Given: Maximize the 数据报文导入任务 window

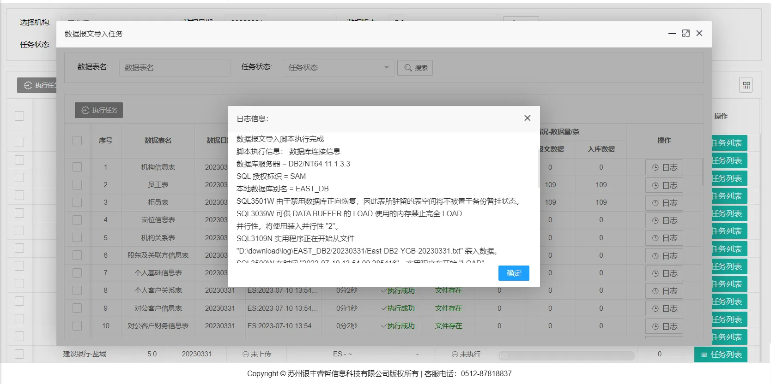Looking at the screenshot, I should [x=686, y=33].
